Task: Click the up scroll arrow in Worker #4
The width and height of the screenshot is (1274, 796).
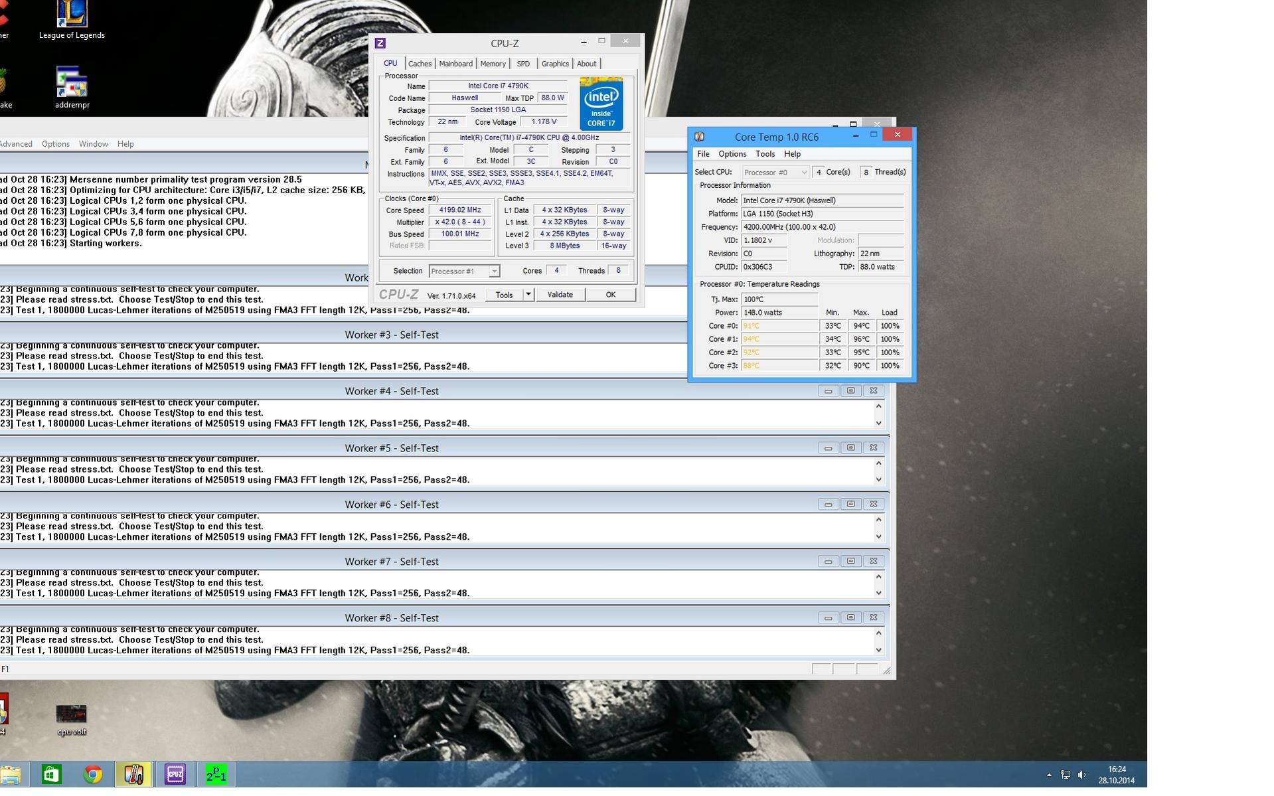Action: coord(878,406)
